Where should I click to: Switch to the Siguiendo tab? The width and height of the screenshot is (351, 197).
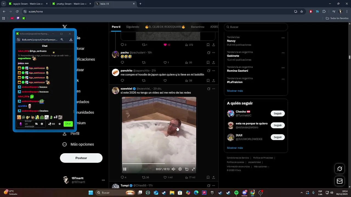133,27
